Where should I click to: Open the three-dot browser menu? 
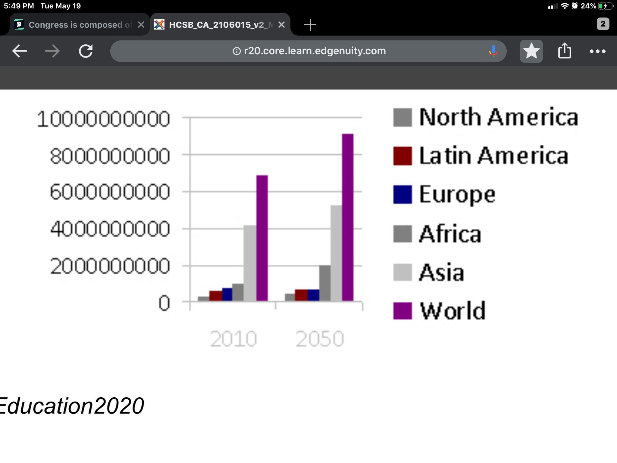(597, 51)
